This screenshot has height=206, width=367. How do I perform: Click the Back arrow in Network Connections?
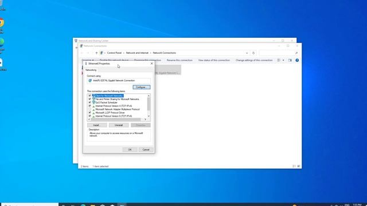81,53
